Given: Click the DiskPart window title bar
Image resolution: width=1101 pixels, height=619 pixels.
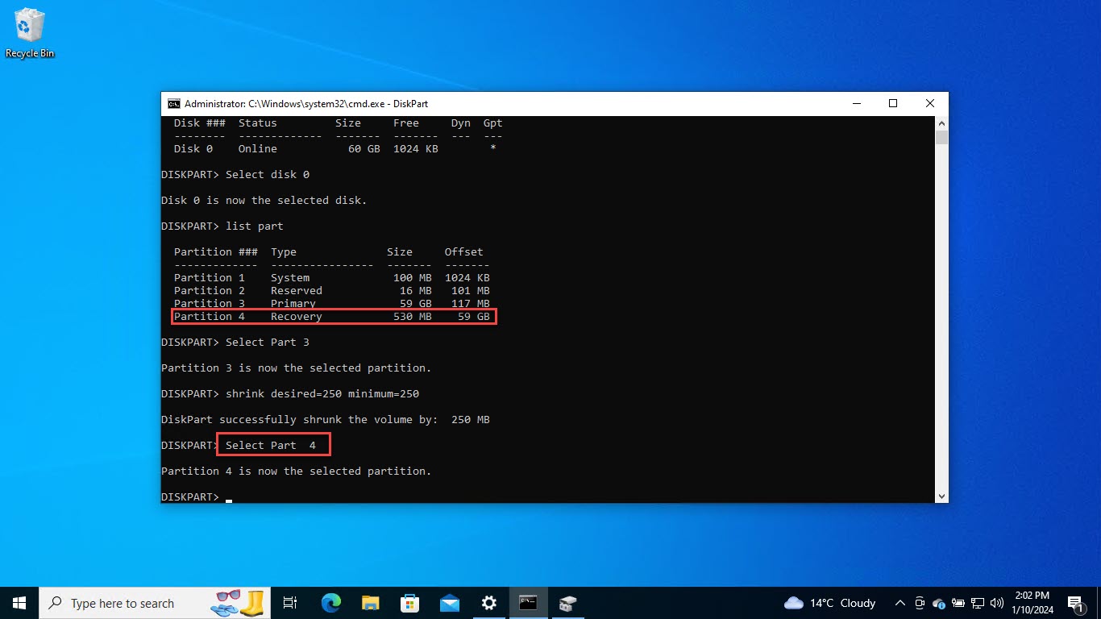Looking at the screenshot, I should 516,103.
